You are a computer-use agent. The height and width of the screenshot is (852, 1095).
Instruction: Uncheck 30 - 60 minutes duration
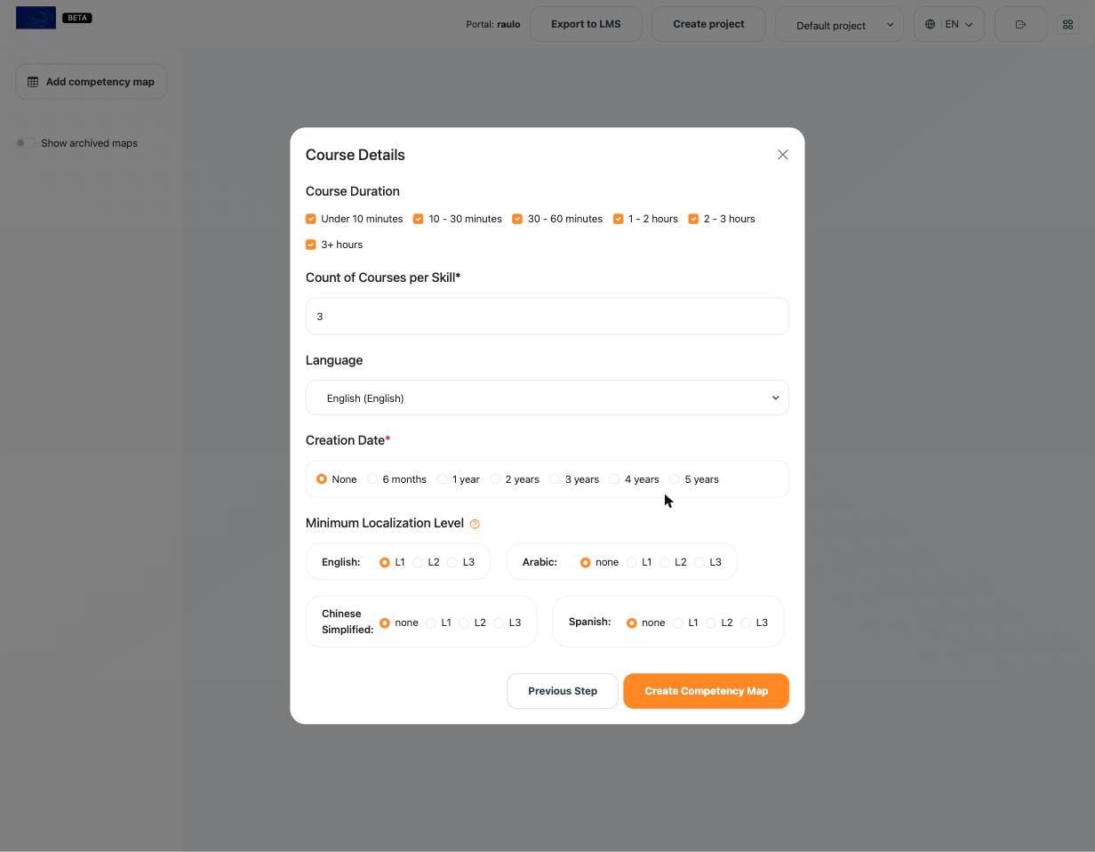coord(517,219)
